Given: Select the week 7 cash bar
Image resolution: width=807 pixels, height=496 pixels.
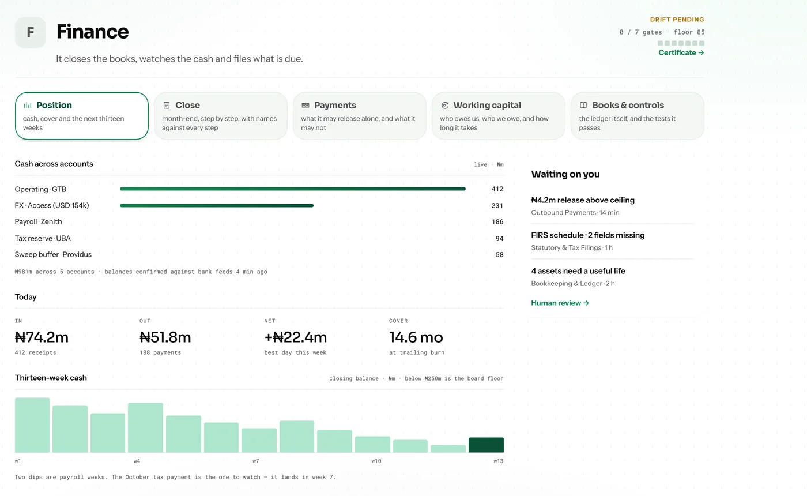Looking at the screenshot, I should point(259,441).
